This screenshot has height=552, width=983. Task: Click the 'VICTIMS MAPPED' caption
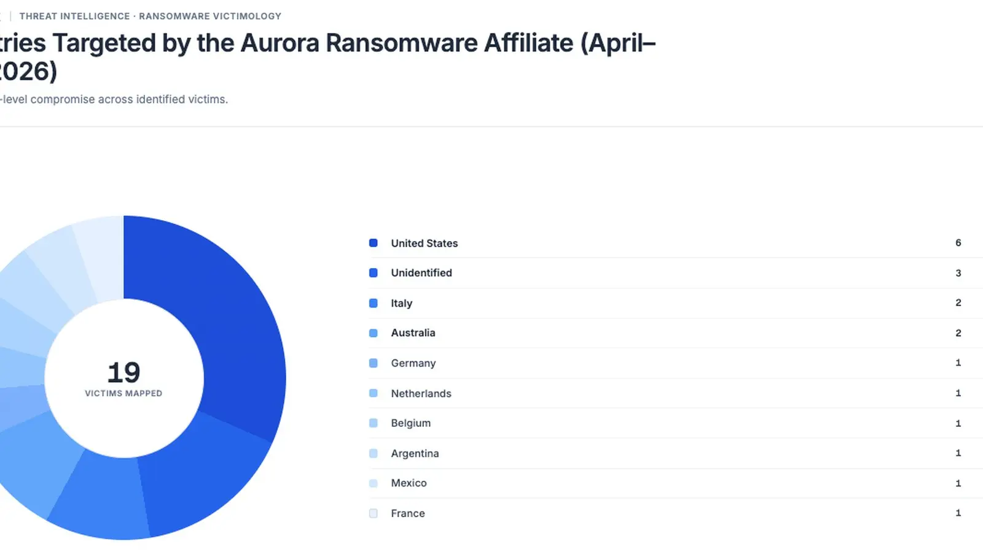[x=123, y=393]
